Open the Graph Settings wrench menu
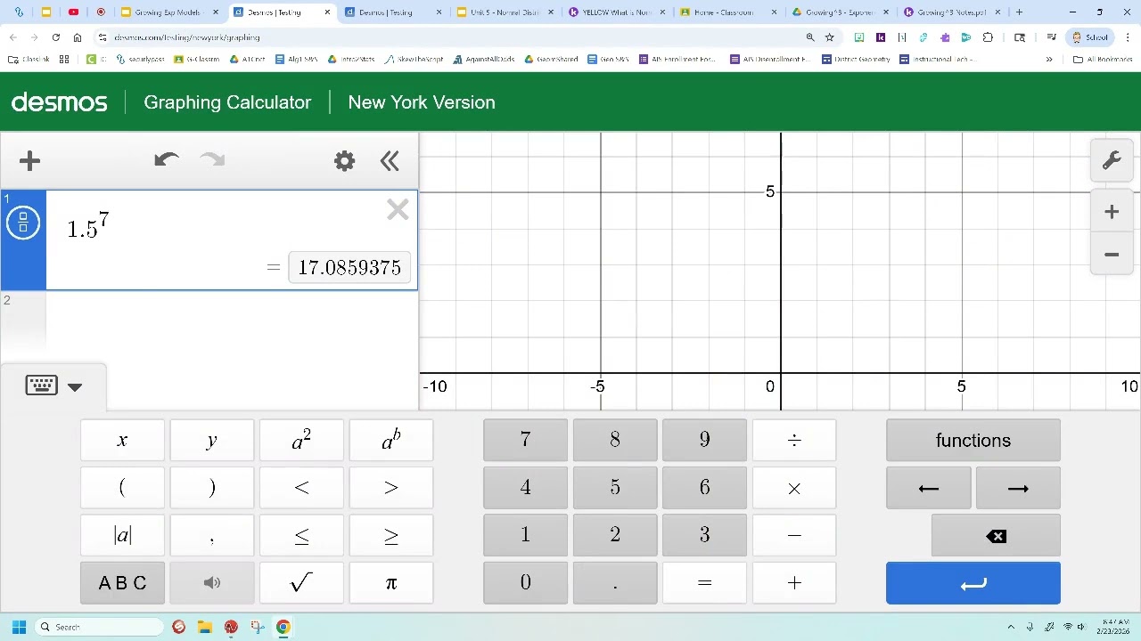 click(1112, 161)
